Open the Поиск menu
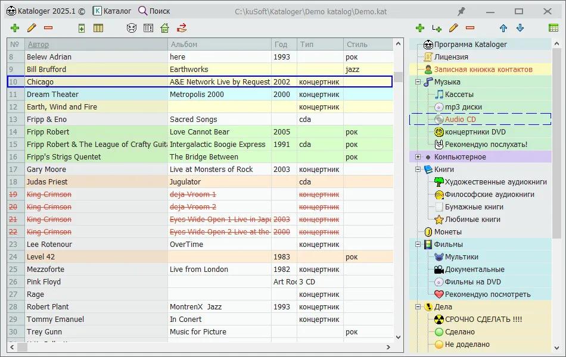This screenshot has height=357, width=566. click(x=154, y=11)
